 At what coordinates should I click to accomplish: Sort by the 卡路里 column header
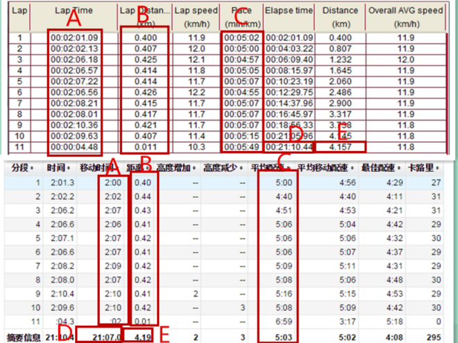tap(426, 168)
